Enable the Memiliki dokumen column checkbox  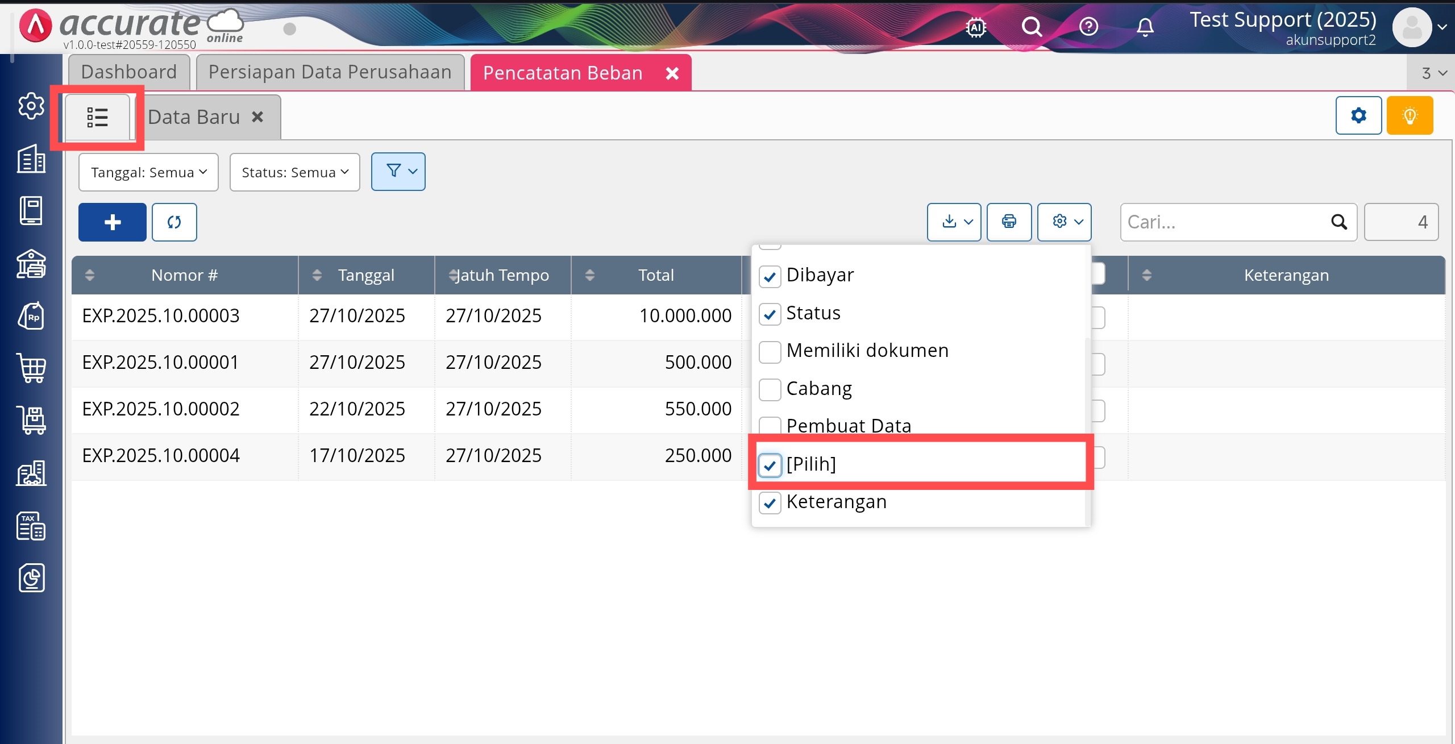(770, 352)
